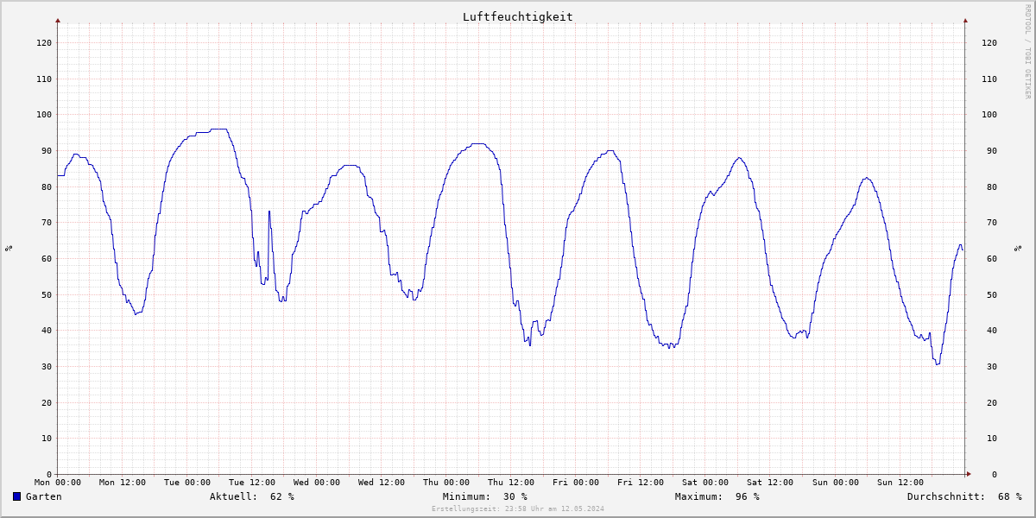Click the red arrowhead ending the x-axis
Image resolution: width=1036 pixels, height=518 pixels.
(969, 474)
